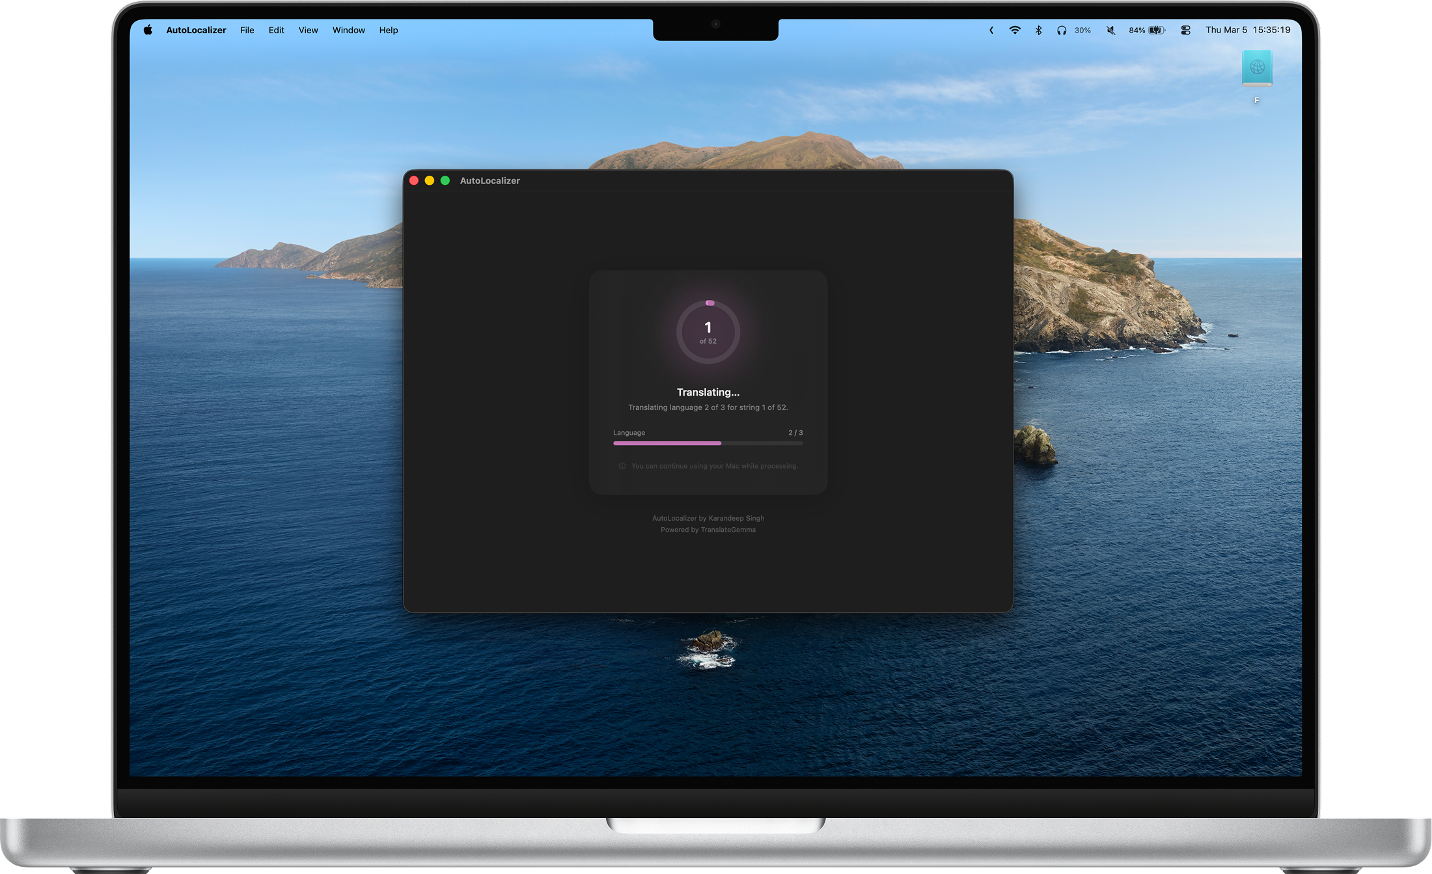Open the AutoLocalizer app menu
Image resolution: width=1432 pixels, height=874 pixels.
[196, 30]
